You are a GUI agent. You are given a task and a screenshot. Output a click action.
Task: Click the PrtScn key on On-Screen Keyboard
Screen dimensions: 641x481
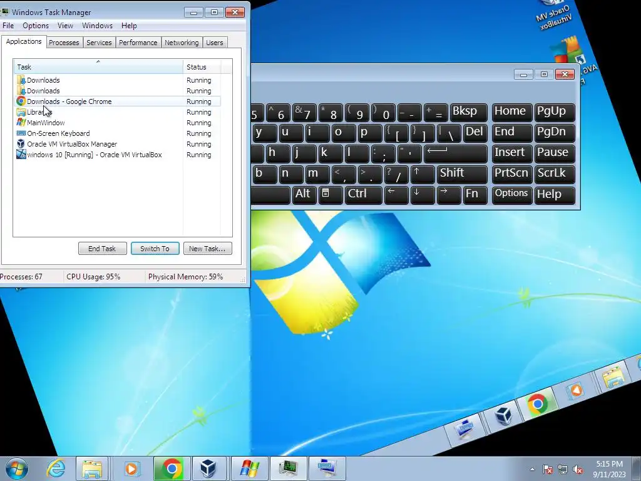(x=512, y=174)
